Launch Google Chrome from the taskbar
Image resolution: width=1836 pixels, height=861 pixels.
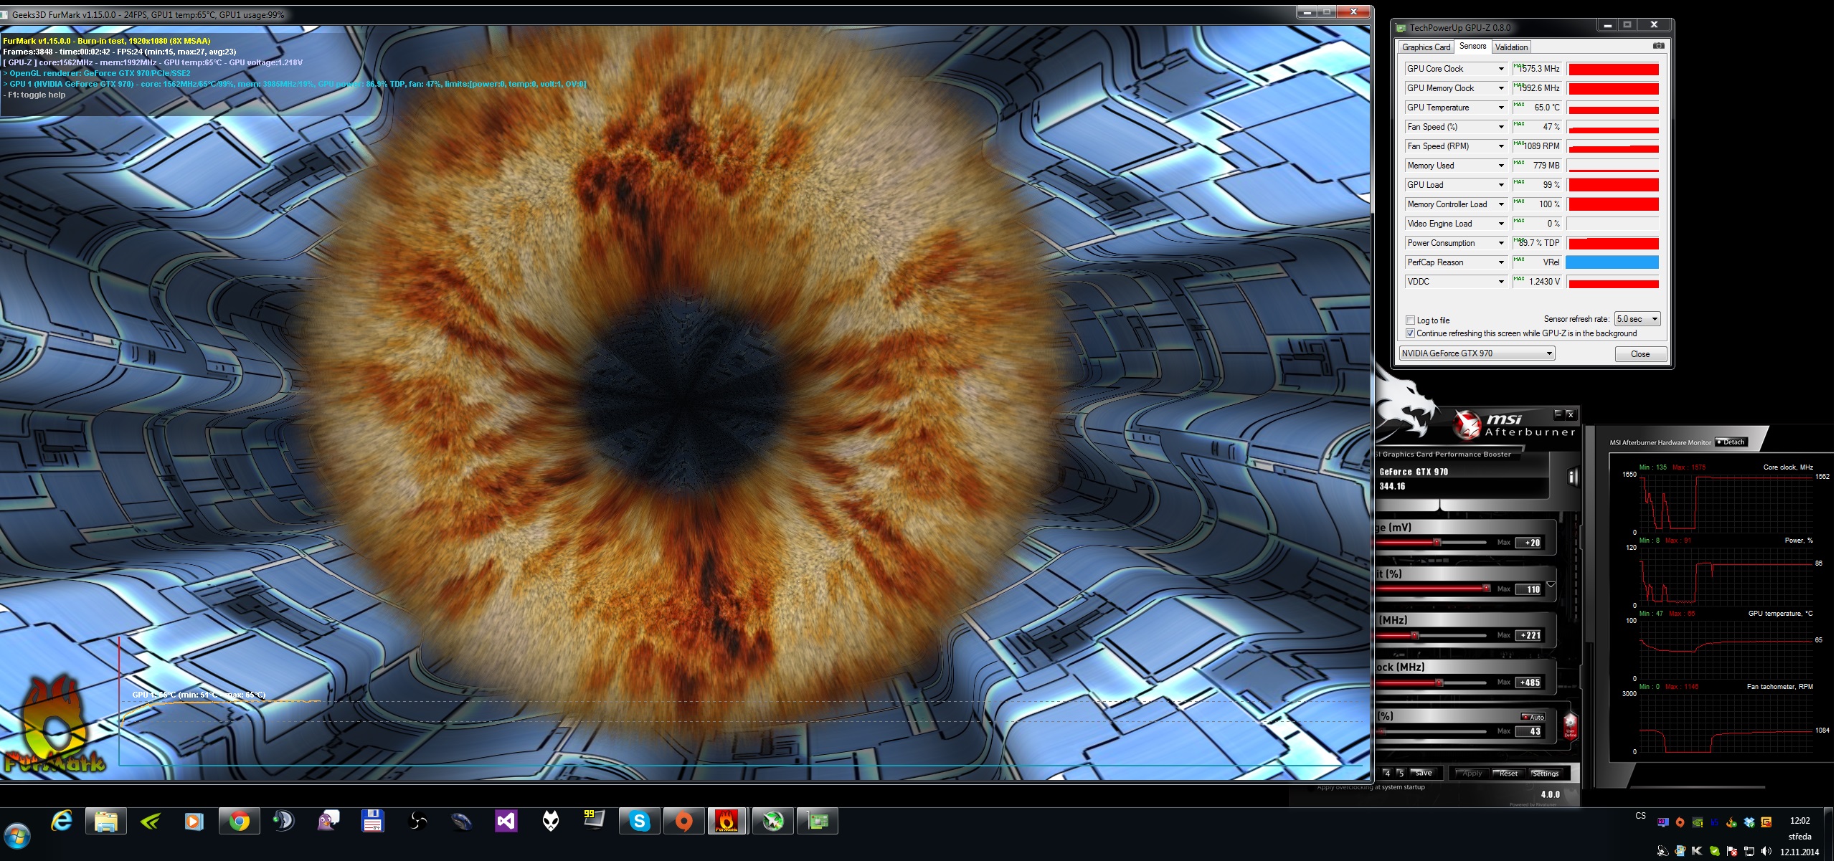coord(239,821)
